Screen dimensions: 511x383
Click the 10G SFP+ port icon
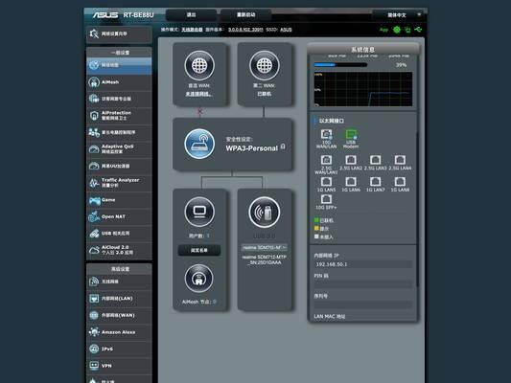(326, 199)
